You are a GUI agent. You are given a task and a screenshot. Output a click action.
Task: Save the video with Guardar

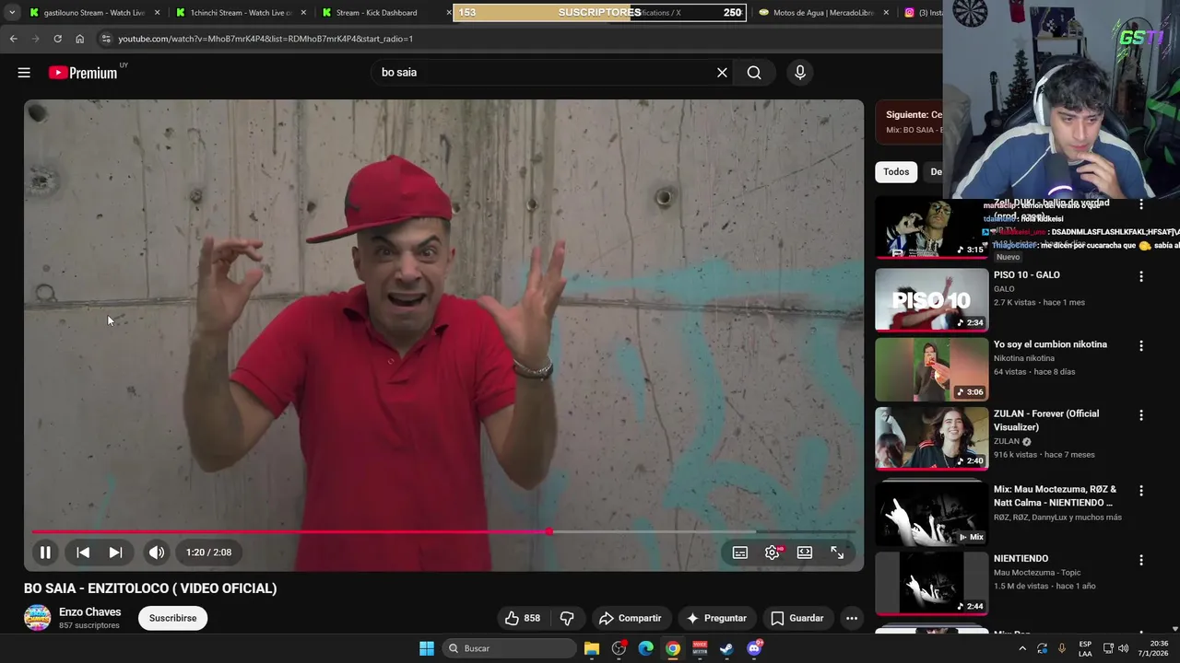coord(796,618)
